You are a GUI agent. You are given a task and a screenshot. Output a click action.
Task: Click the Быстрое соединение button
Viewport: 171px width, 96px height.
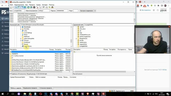(87, 11)
